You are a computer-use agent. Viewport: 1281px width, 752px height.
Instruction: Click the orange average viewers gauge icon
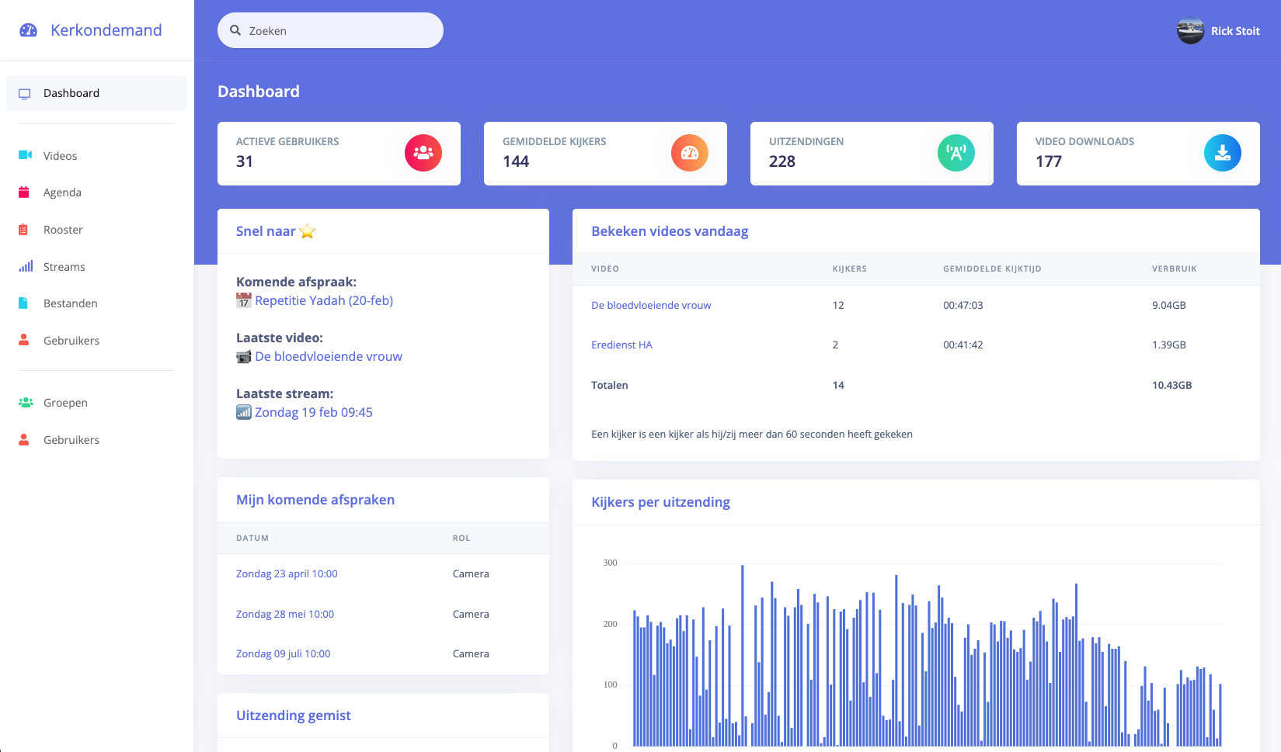point(690,153)
